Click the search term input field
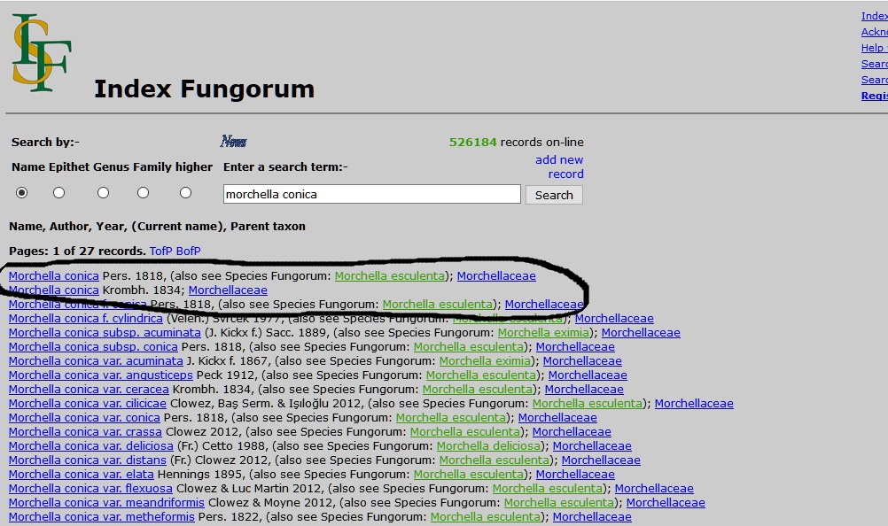 371,194
